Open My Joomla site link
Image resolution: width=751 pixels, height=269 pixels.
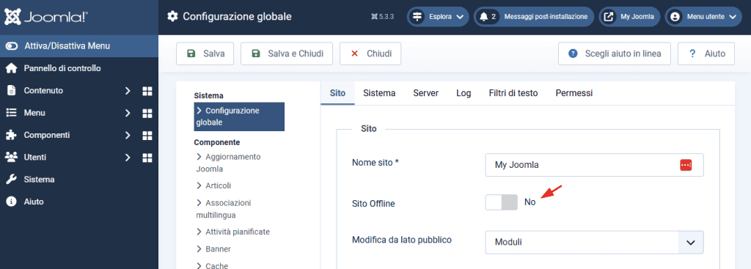coord(630,17)
